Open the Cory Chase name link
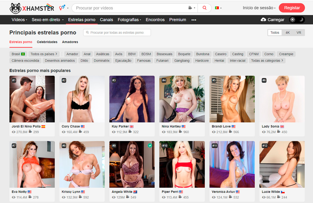313x203 pixels. coord(71,126)
